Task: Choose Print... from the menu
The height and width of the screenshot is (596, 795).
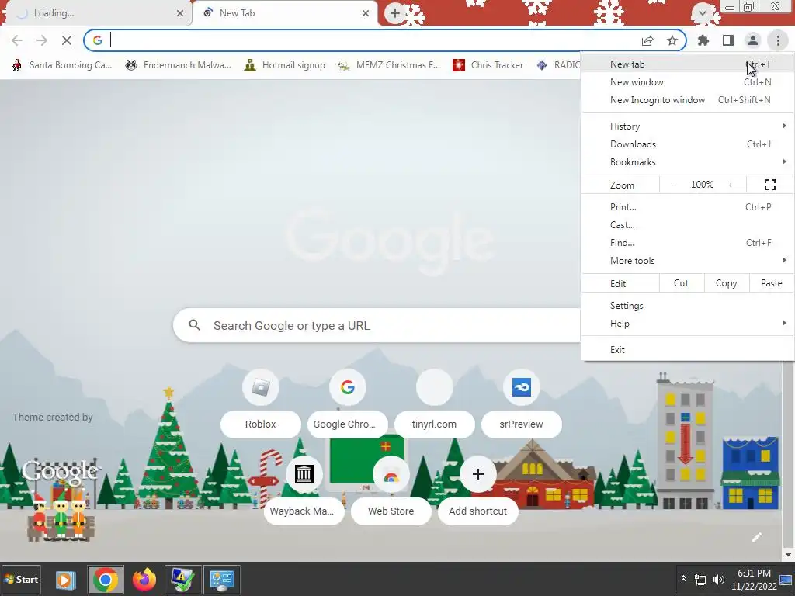Action: point(688,206)
